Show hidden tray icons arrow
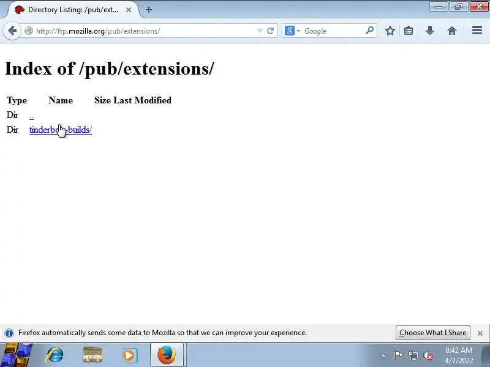Image resolution: width=490 pixels, height=367 pixels. point(383,355)
